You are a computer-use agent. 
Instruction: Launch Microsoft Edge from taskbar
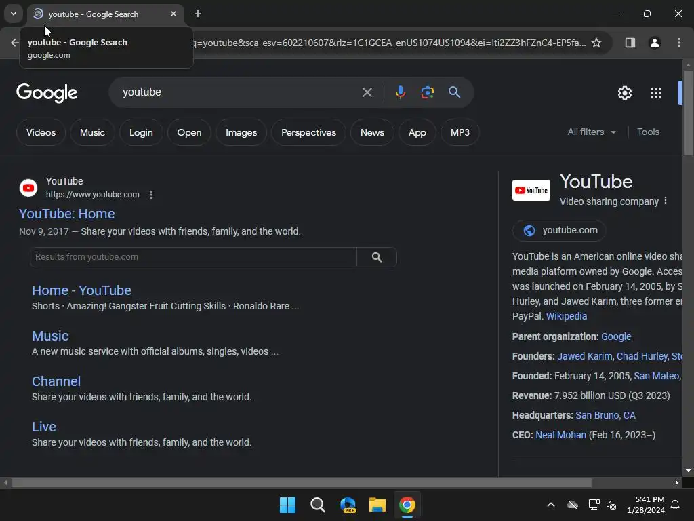[348, 505]
